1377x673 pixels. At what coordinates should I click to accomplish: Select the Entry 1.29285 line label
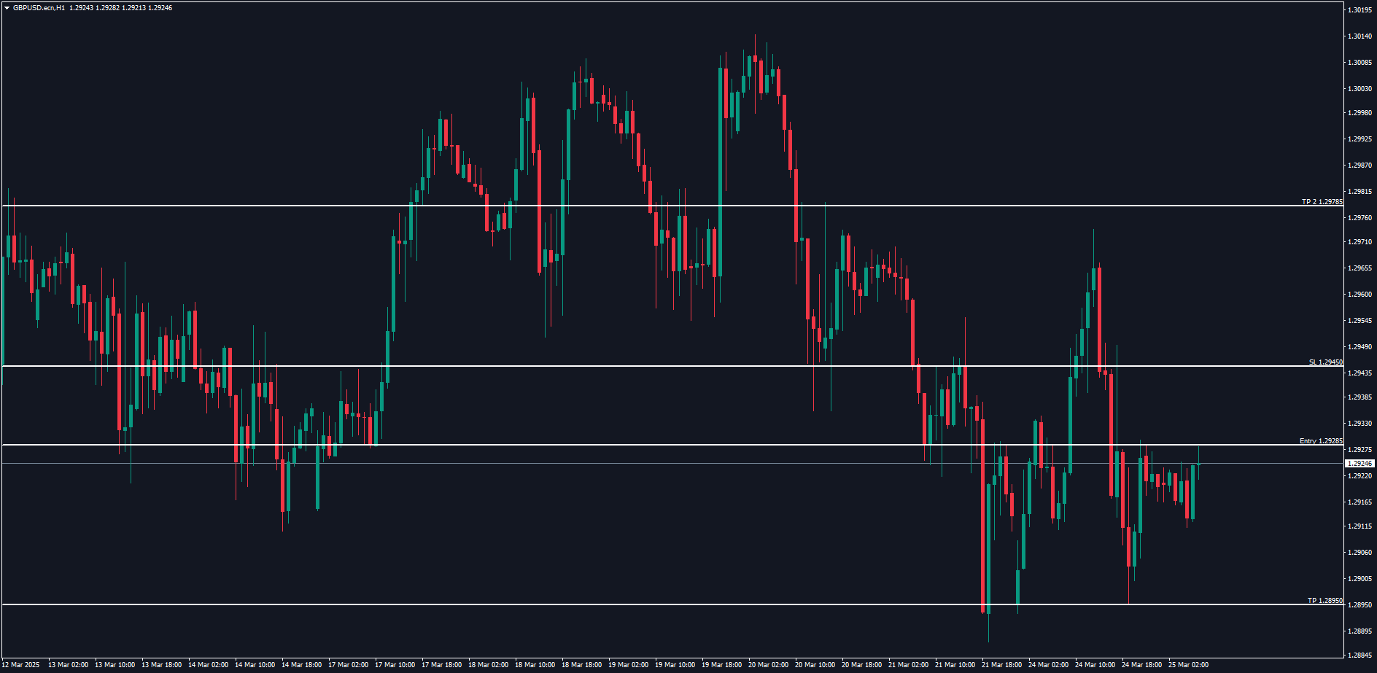(x=1320, y=441)
